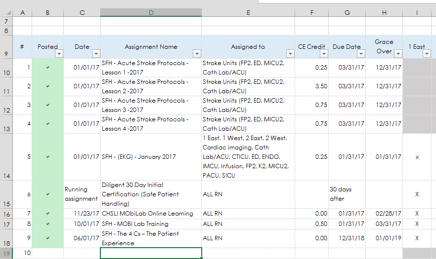Click the green check mark in row 12
Screen dimensions: 436x259
point(48,105)
